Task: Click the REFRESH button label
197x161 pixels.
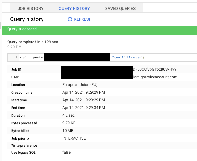Action: point(83,19)
